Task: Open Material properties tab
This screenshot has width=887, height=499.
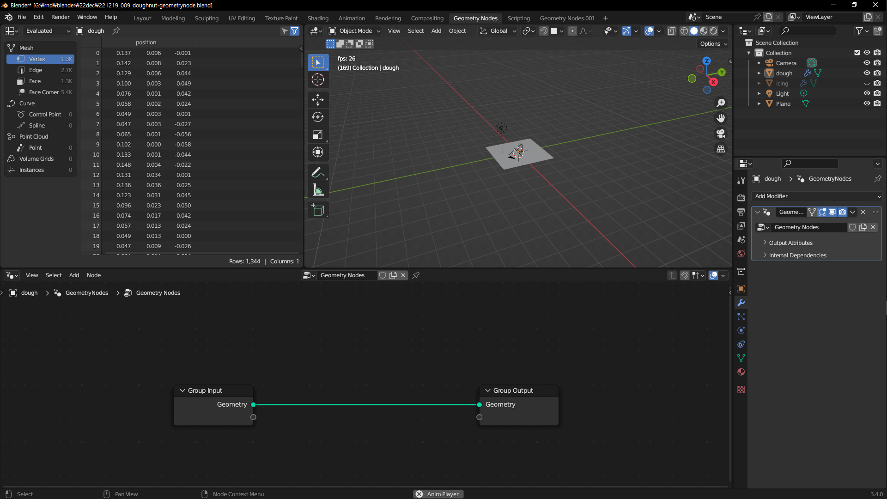Action: pyautogui.click(x=741, y=372)
